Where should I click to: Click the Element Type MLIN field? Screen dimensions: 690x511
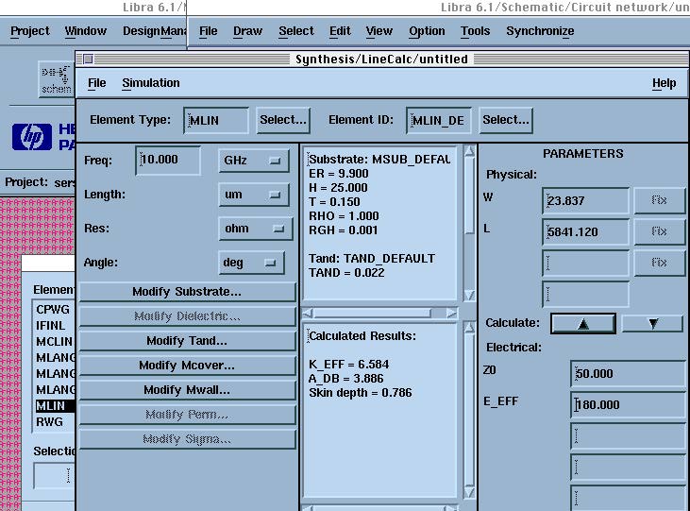(216, 120)
